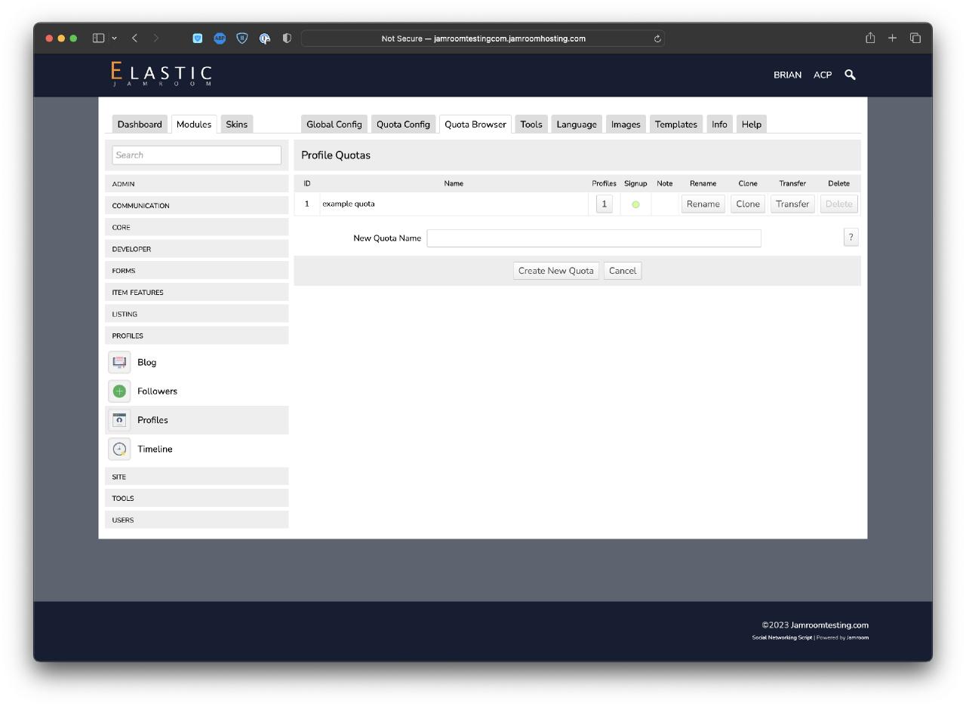Click the Safari share icon
The height and width of the screenshot is (706, 966).
tap(870, 38)
